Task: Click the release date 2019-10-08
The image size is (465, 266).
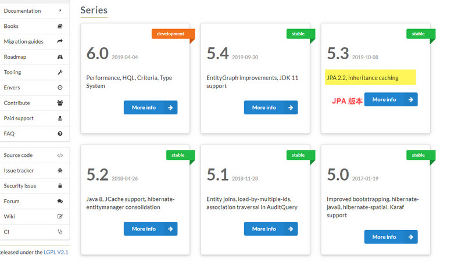Action: tap(365, 57)
